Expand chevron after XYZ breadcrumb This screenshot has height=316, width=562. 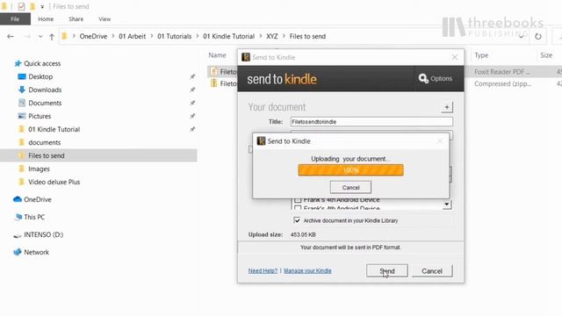(284, 36)
